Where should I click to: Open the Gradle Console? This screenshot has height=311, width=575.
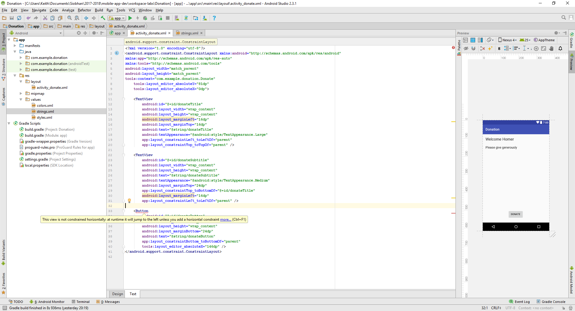tap(551, 302)
